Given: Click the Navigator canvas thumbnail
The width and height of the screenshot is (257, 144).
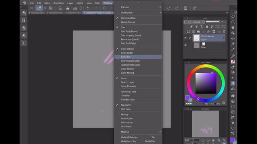Looking at the screenshot, I should click(205, 124).
